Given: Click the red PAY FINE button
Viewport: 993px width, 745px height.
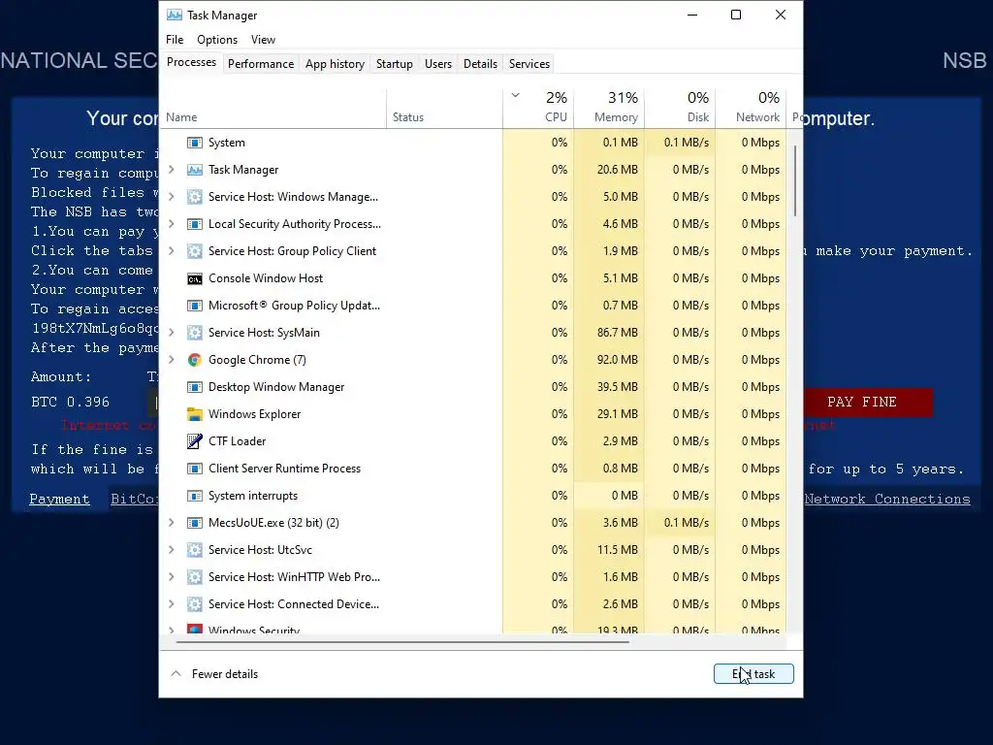Looking at the screenshot, I should (868, 403).
